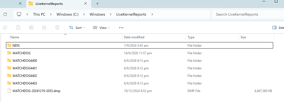Click the Share icon in toolbar
Screen dimensions: 284x102
point(44,28)
